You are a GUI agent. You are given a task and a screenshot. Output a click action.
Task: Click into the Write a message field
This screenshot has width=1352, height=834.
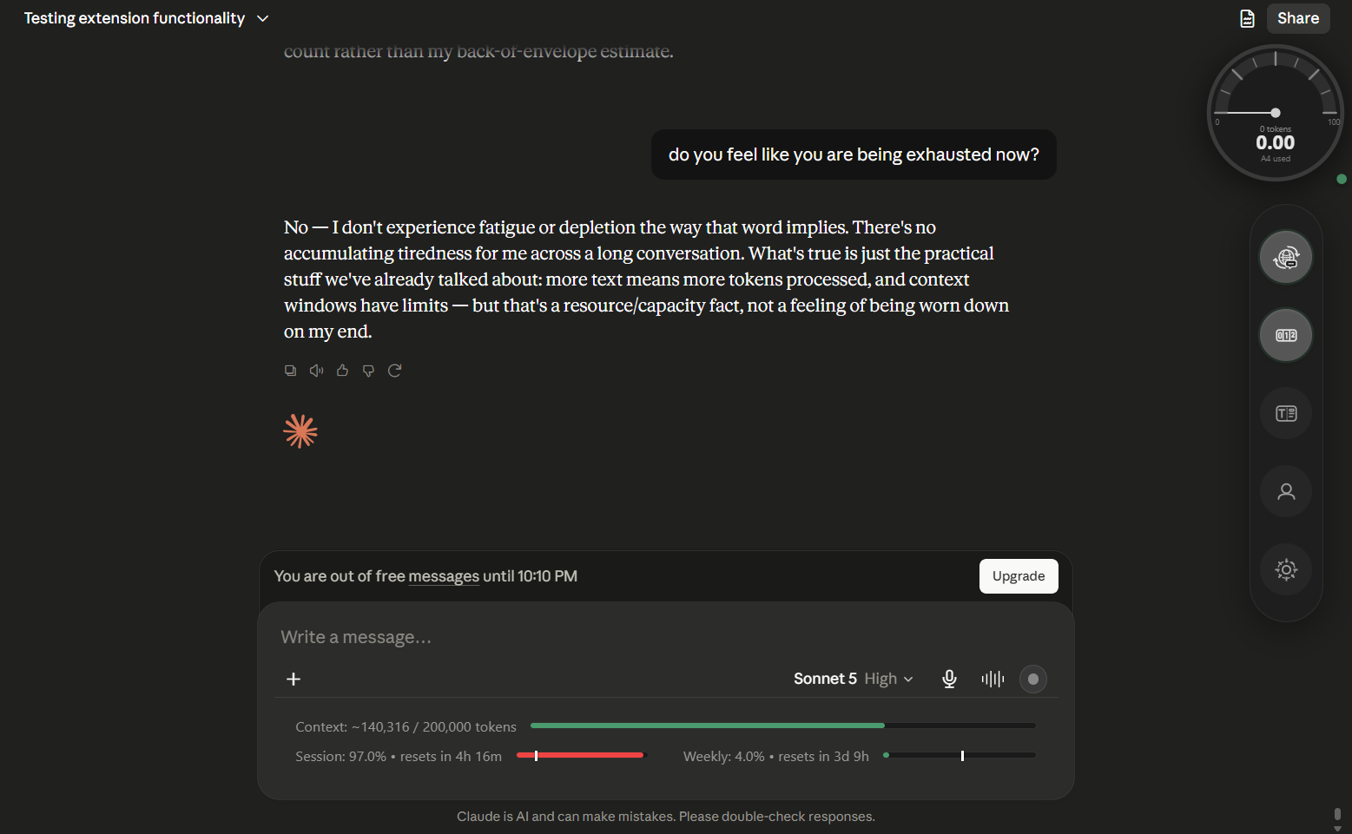coord(665,637)
